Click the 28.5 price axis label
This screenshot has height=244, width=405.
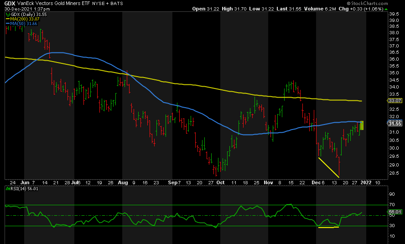394,173
